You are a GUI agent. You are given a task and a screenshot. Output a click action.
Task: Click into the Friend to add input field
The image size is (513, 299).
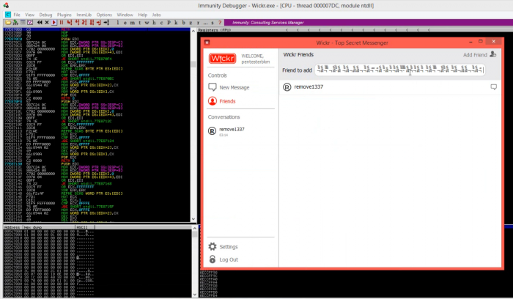coord(399,70)
